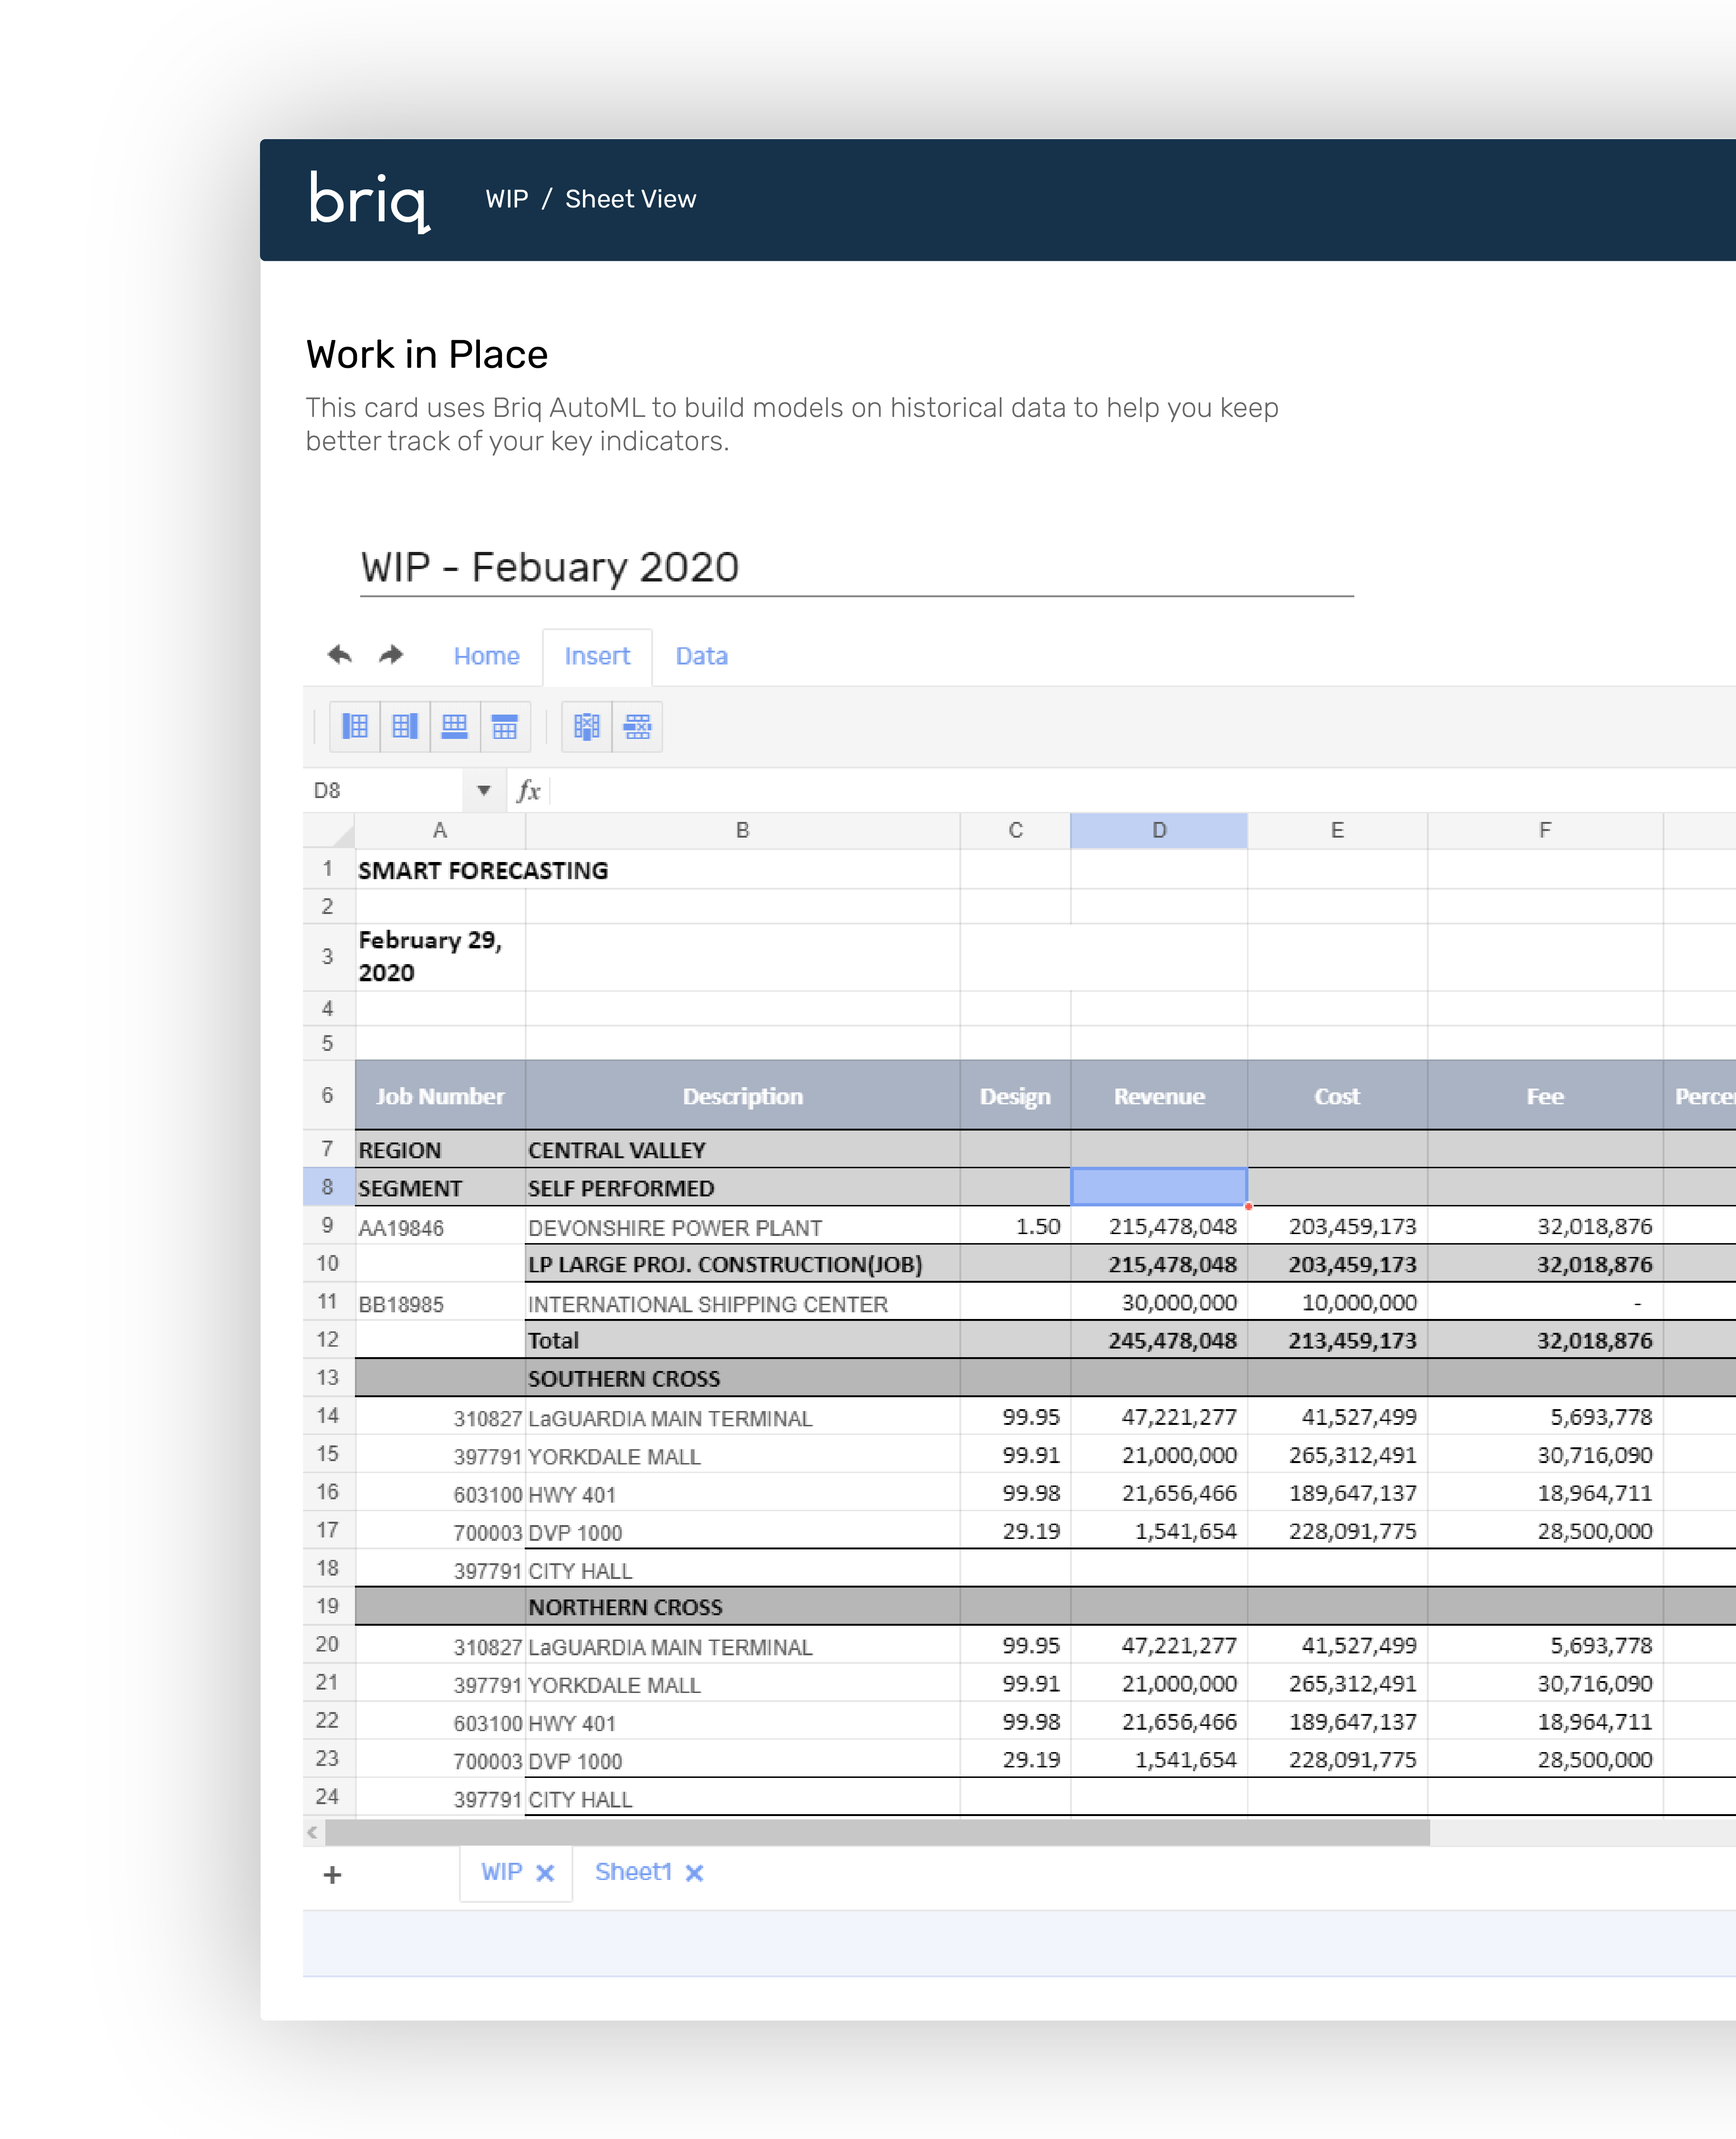Close the WIP sheet tab
The image size is (1736, 2139).
point(545,1873)
